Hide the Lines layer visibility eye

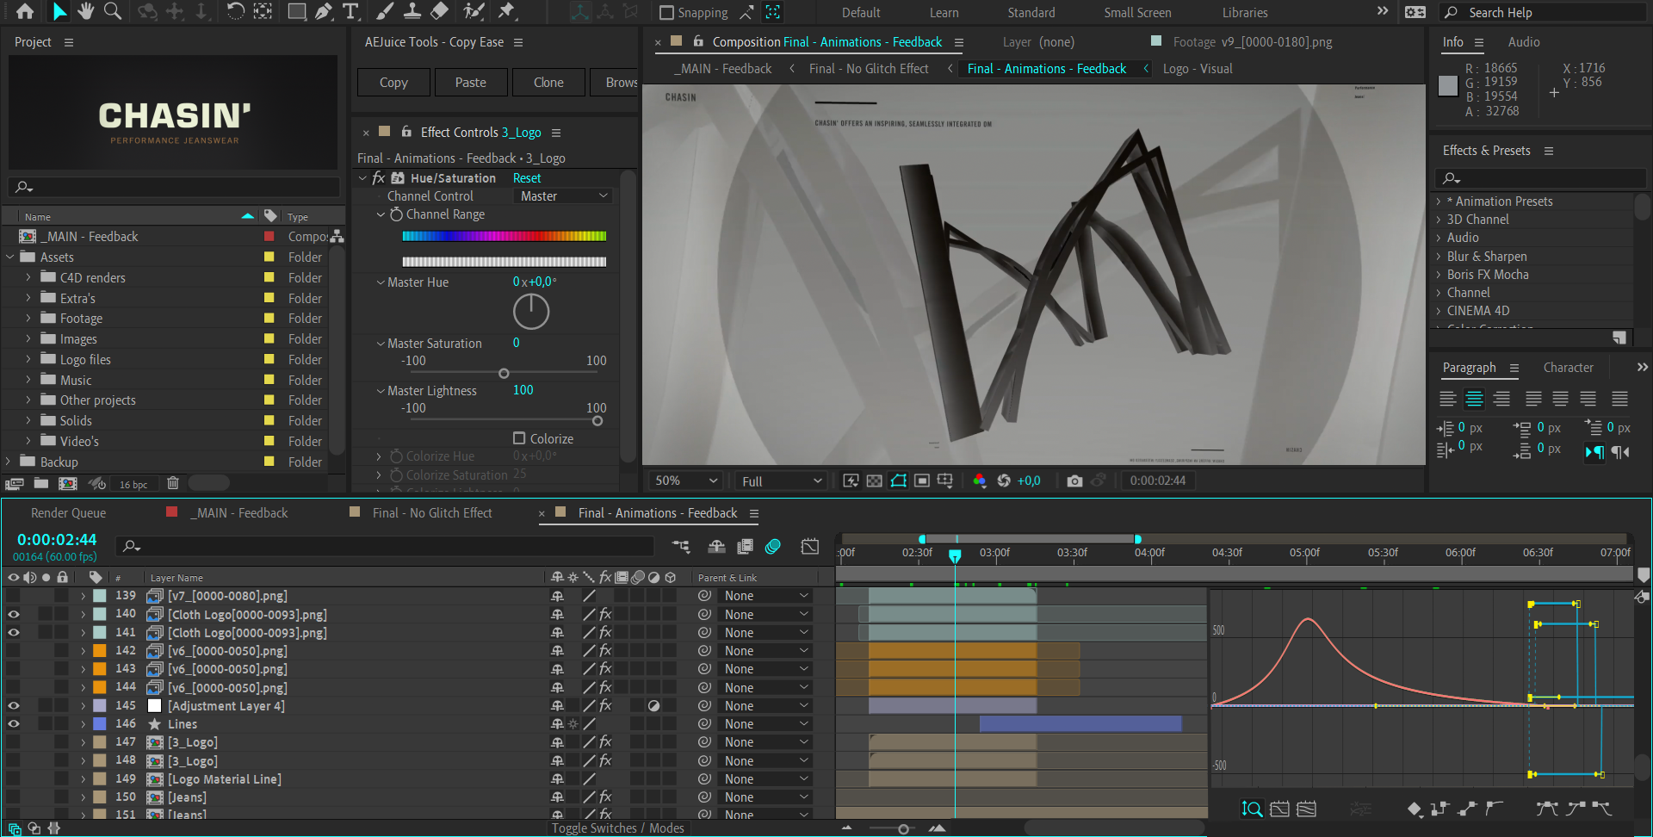(14, 724)
